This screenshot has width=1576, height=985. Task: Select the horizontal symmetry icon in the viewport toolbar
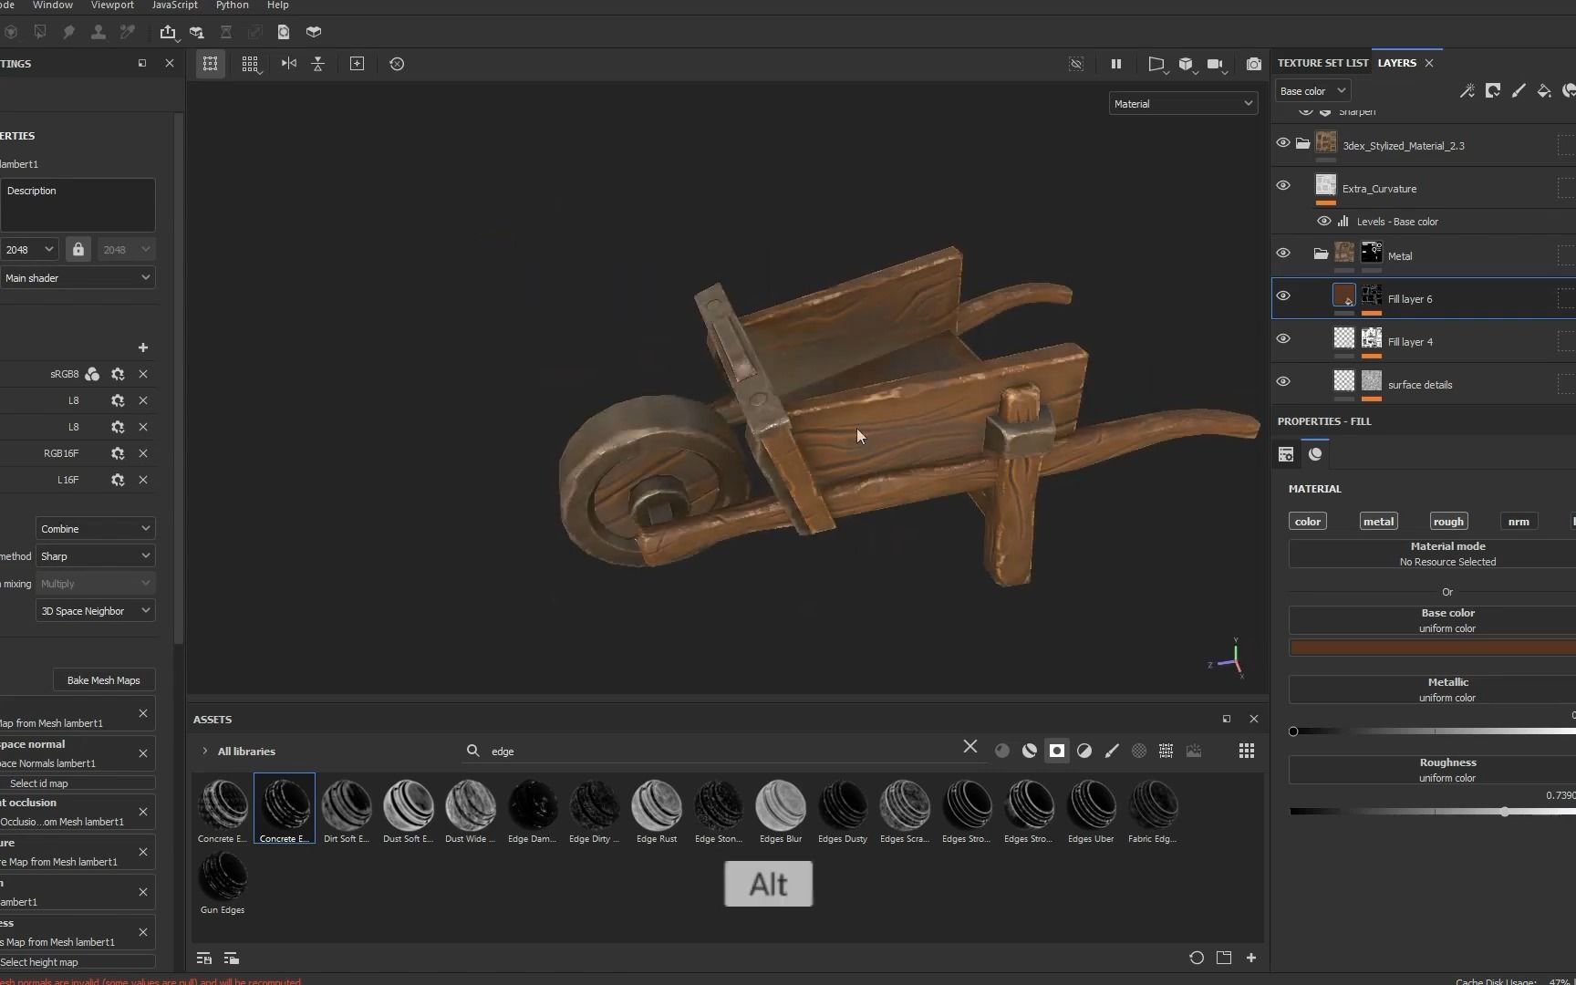point(289,64)
